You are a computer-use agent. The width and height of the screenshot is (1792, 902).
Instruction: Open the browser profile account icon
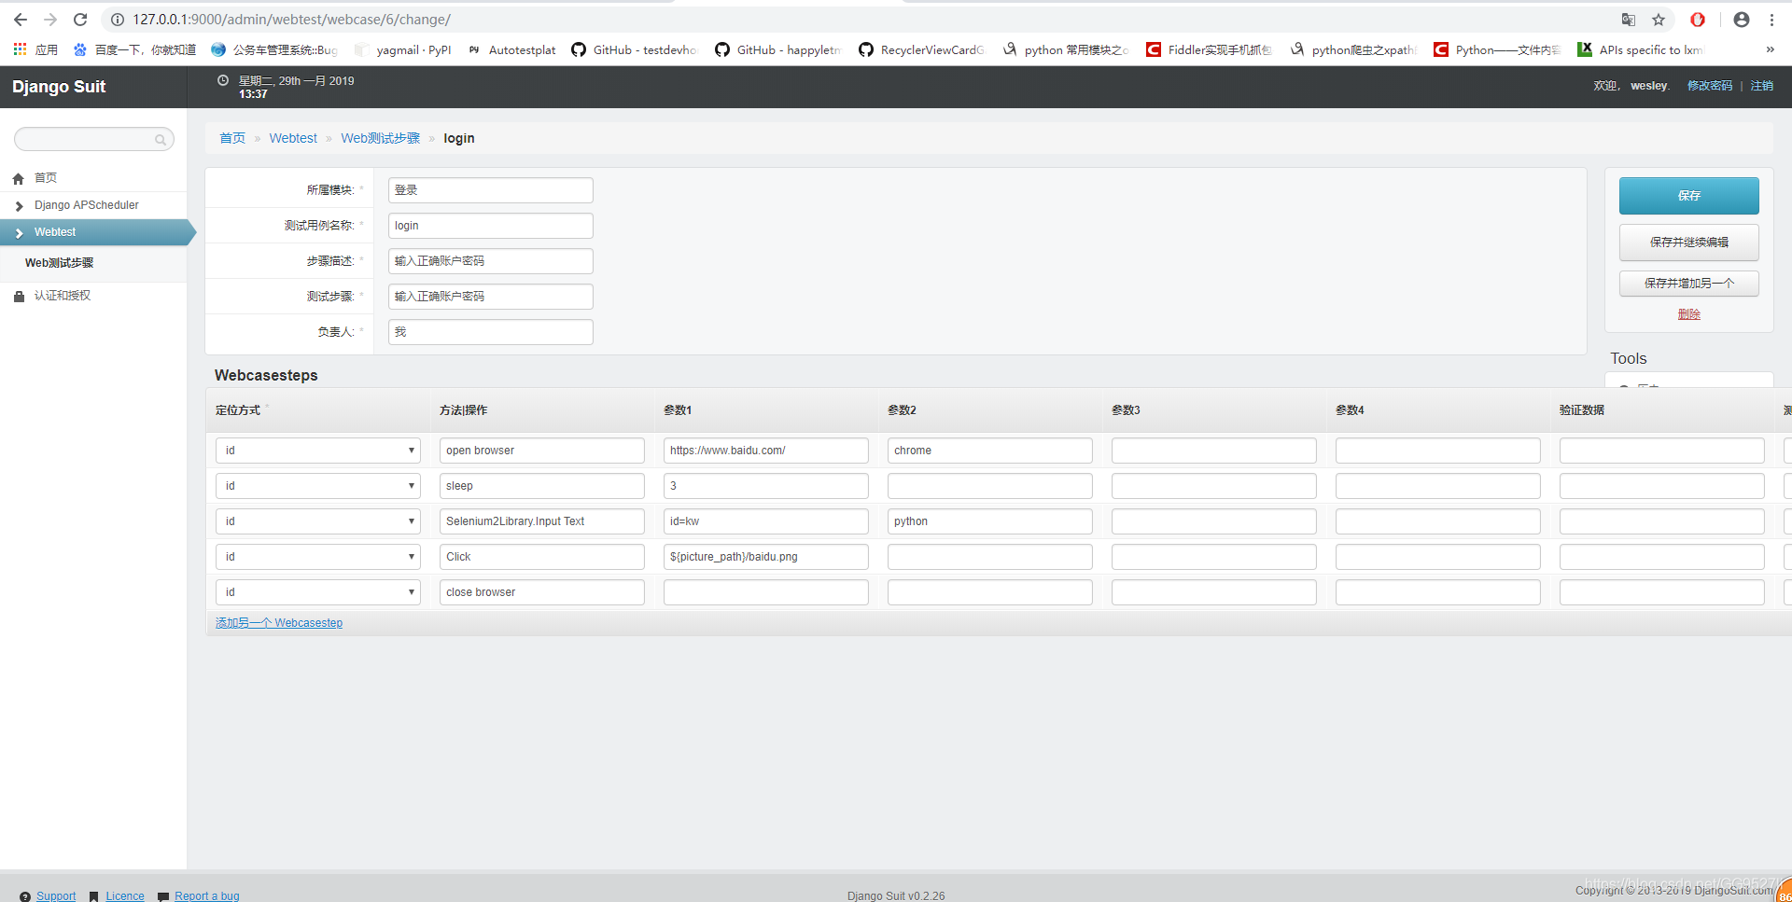1742,20
